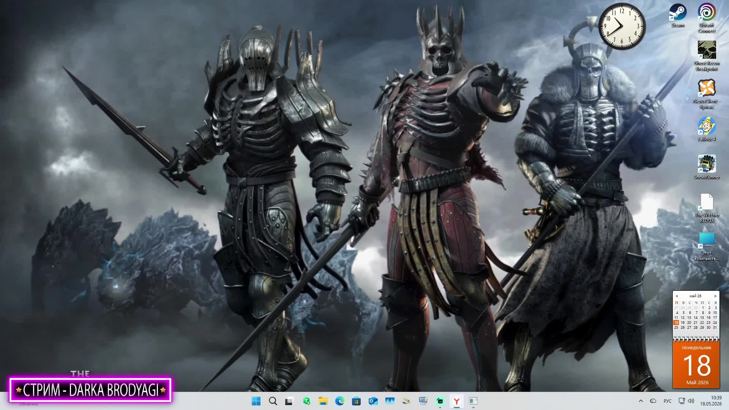Open Task View from the taskbar

click(x=289, y=401)
